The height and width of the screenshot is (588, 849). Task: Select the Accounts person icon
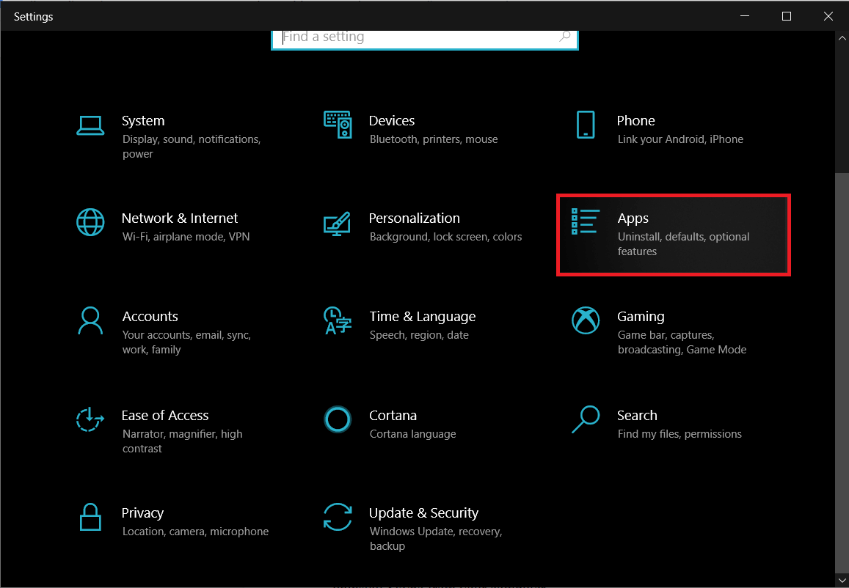coord(90,320)
